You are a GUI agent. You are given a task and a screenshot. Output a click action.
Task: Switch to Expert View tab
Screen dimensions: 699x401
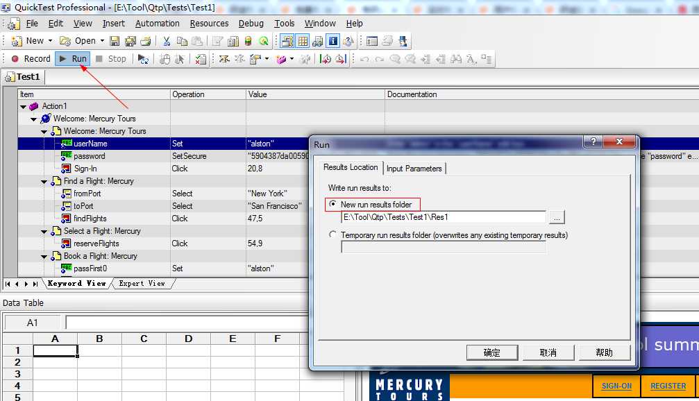[x=142, y=283]
